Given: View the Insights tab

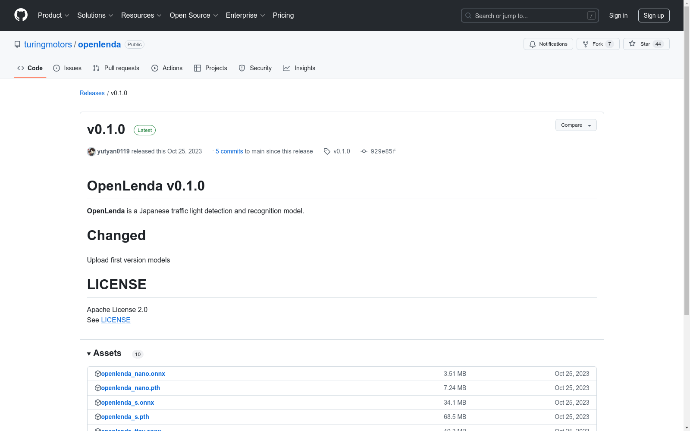Looking at the screenshot, I should click(x=299, y=68).
